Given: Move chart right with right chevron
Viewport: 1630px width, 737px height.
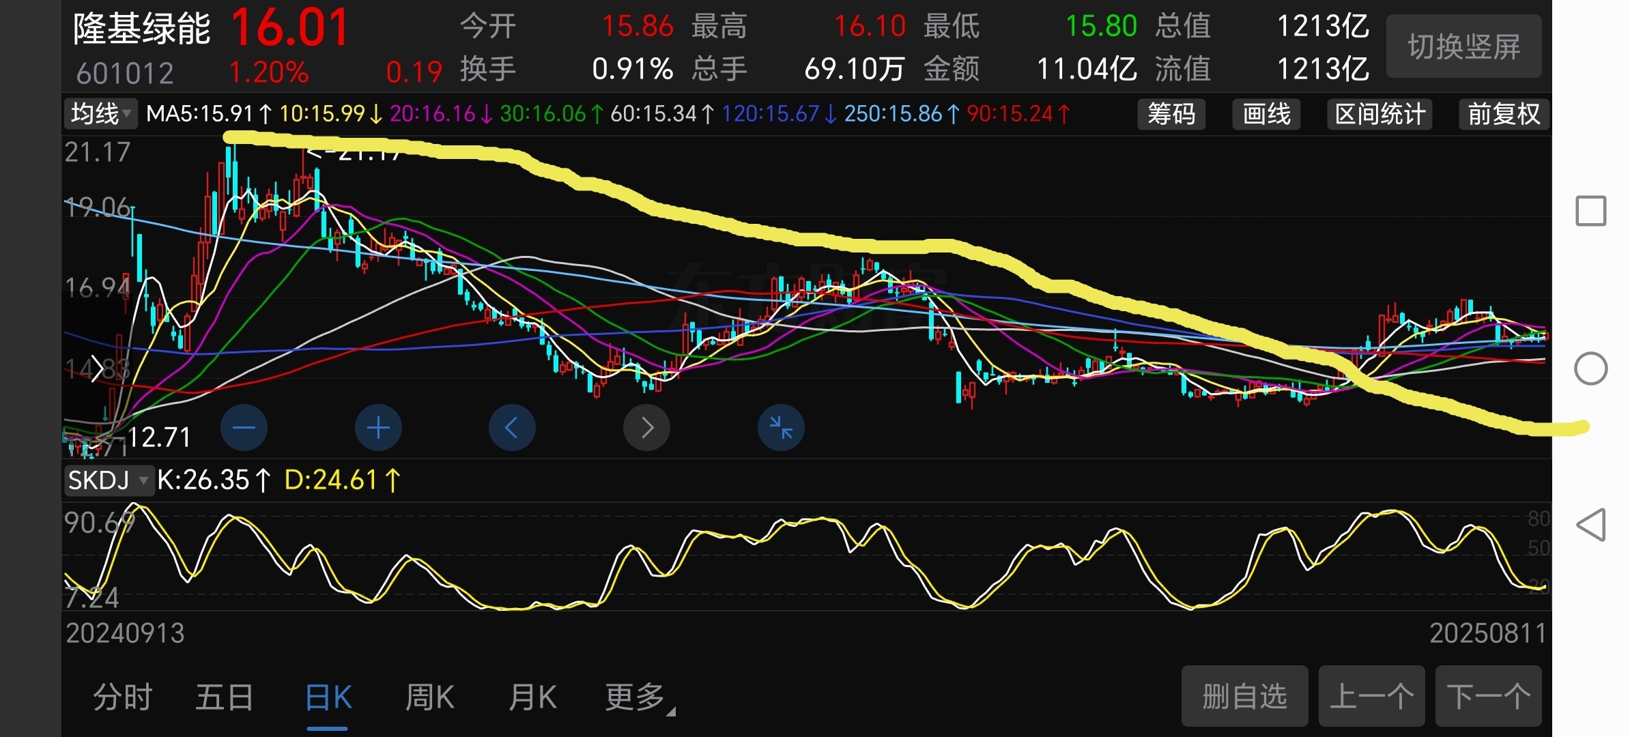Looking at the screenshot, I should click(646, 428).
